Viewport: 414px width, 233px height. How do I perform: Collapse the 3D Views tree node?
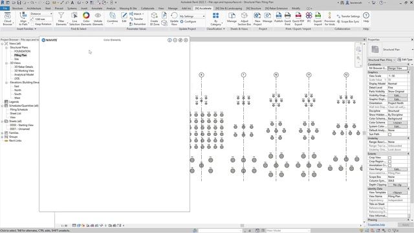coord(6,63)
